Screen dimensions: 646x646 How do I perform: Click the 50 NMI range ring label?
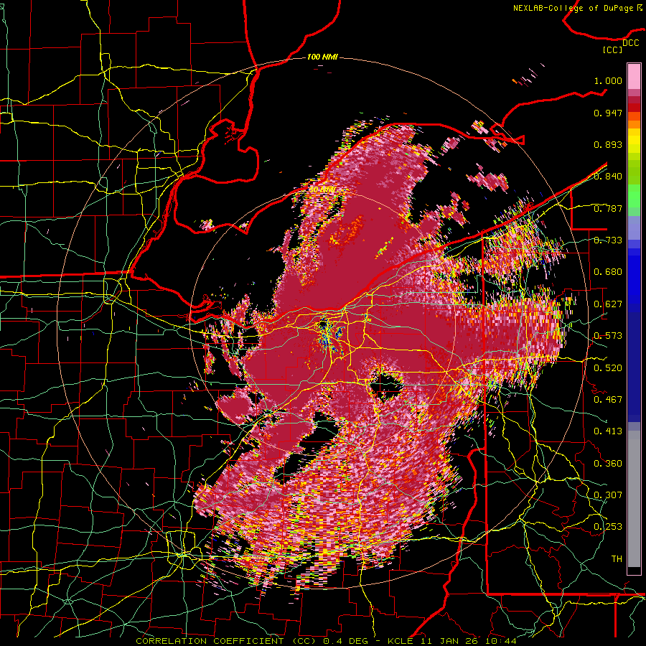pyautogui.click(x=322, y=190)
